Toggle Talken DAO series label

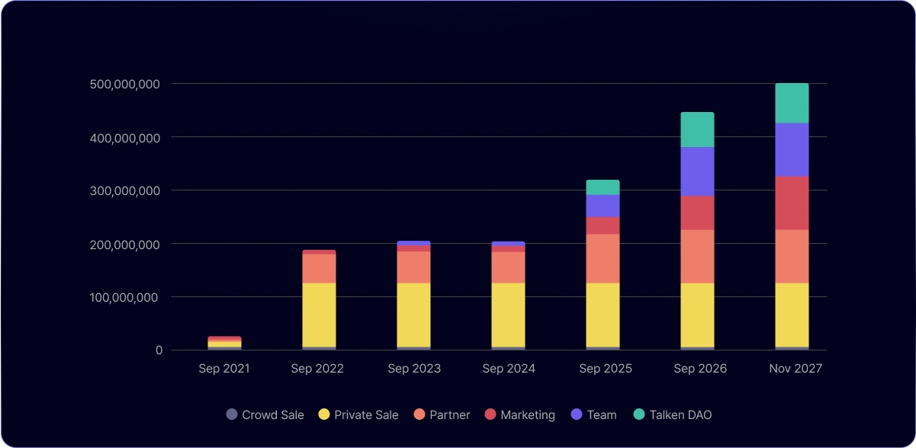coord(680,415)
